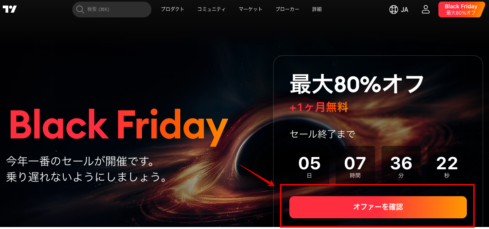Open the user profile icon
Image resolution: width=489 pixels, height=229 pixels.
pos(425,9)
